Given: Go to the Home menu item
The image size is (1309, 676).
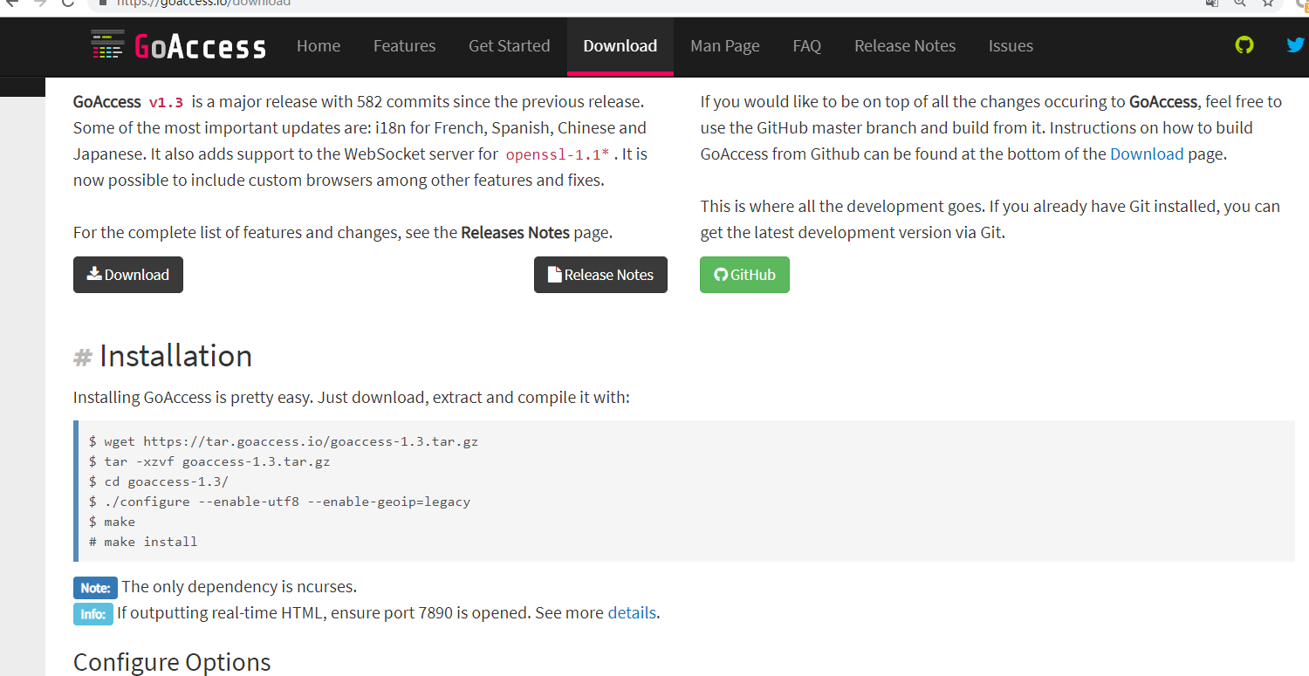Looking at the screenshot, I should (319, 46).
